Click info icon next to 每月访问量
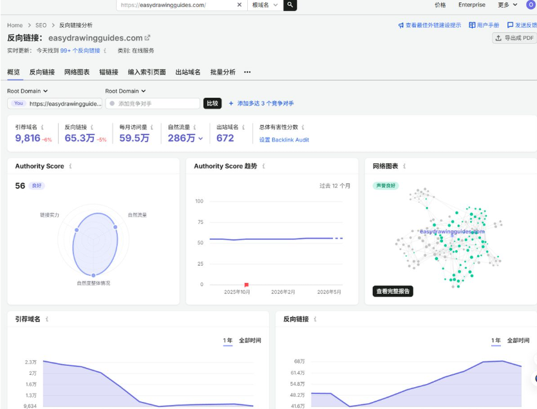 (x=152, y=127)
